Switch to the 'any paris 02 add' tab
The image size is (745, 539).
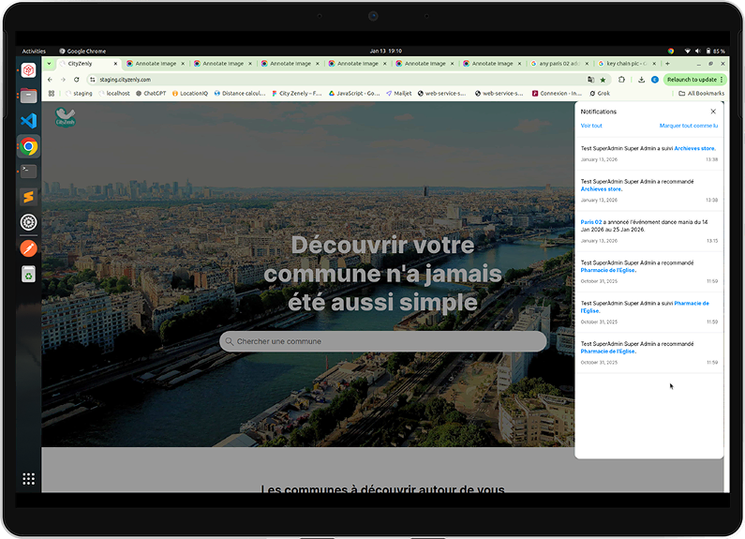[x=559, y=64]
